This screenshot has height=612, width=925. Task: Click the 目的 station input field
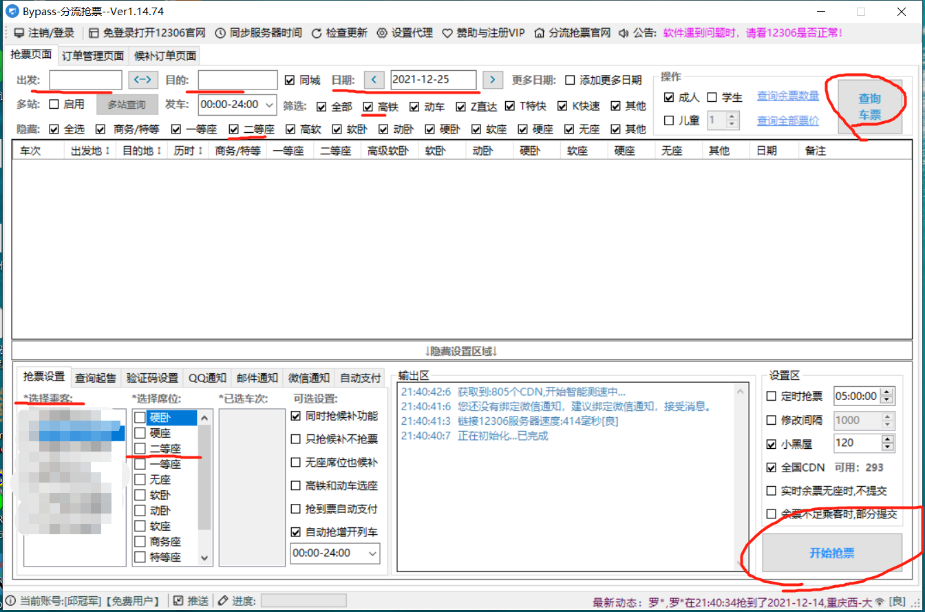[x=238, y=80]
